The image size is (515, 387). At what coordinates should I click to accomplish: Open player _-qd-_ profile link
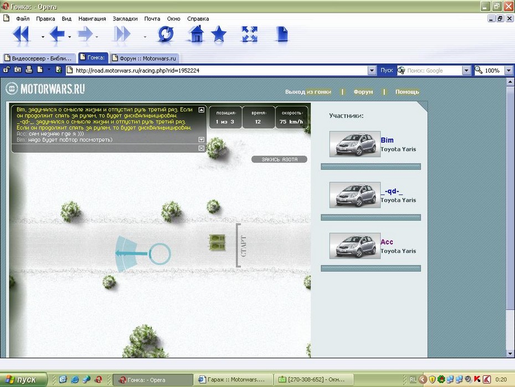coord(392,191)
